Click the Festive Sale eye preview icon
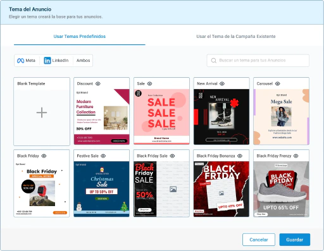This screenshot has height=251, width=324. 103,156
